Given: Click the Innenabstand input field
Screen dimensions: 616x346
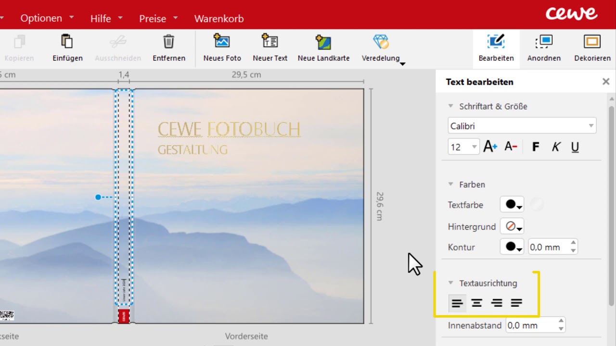Looking at the screenshot, I should [531, 325].
